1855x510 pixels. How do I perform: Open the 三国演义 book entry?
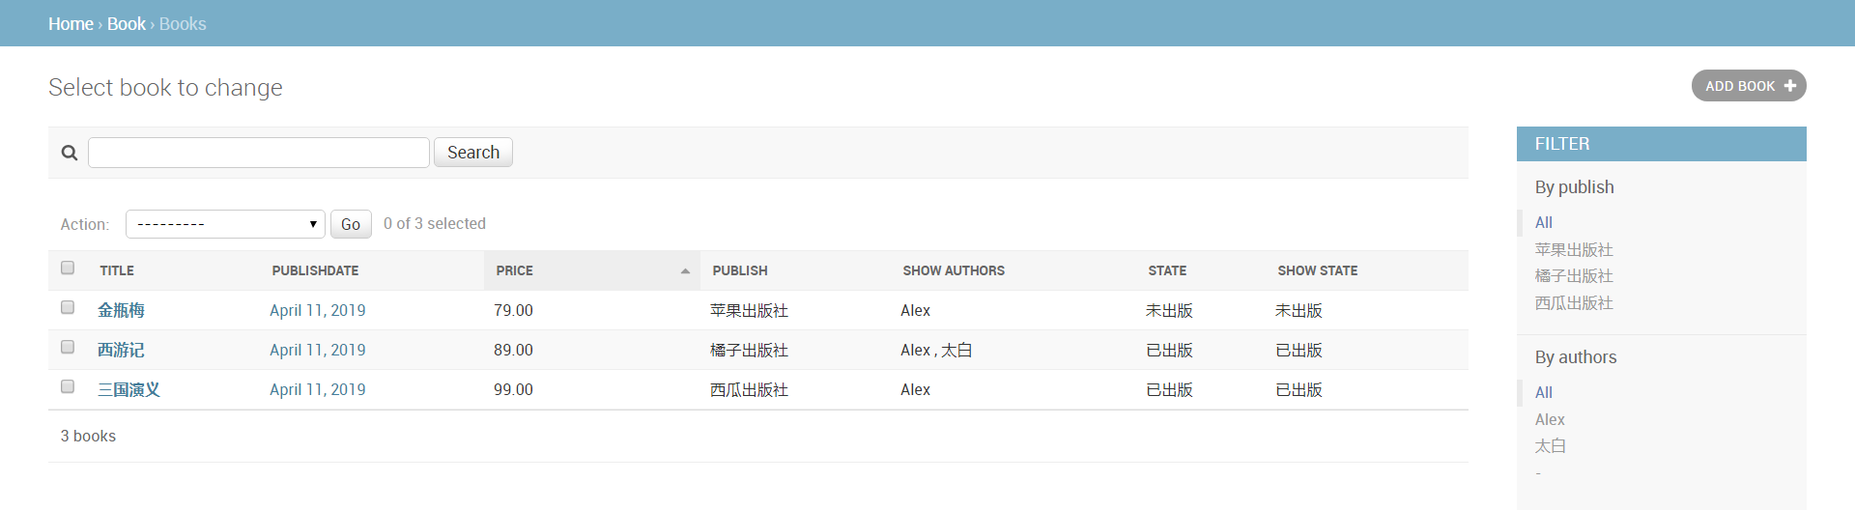point(128,390)
